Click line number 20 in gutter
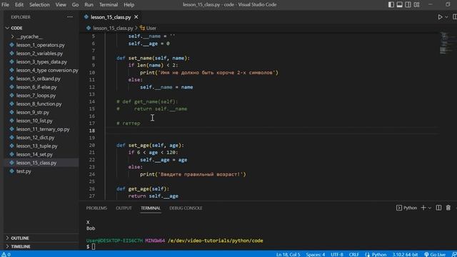This screenshot has height=257, width=457. click(x=92, y=145)
